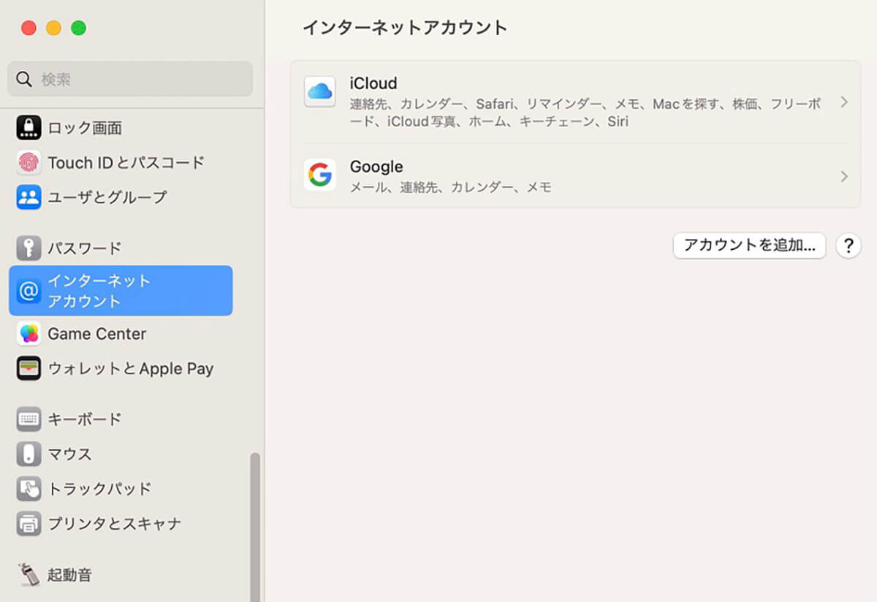This screenshot has width=877, height=602.
Task: Click the @ Internet Accounts icon
Action: coord(29,291)
